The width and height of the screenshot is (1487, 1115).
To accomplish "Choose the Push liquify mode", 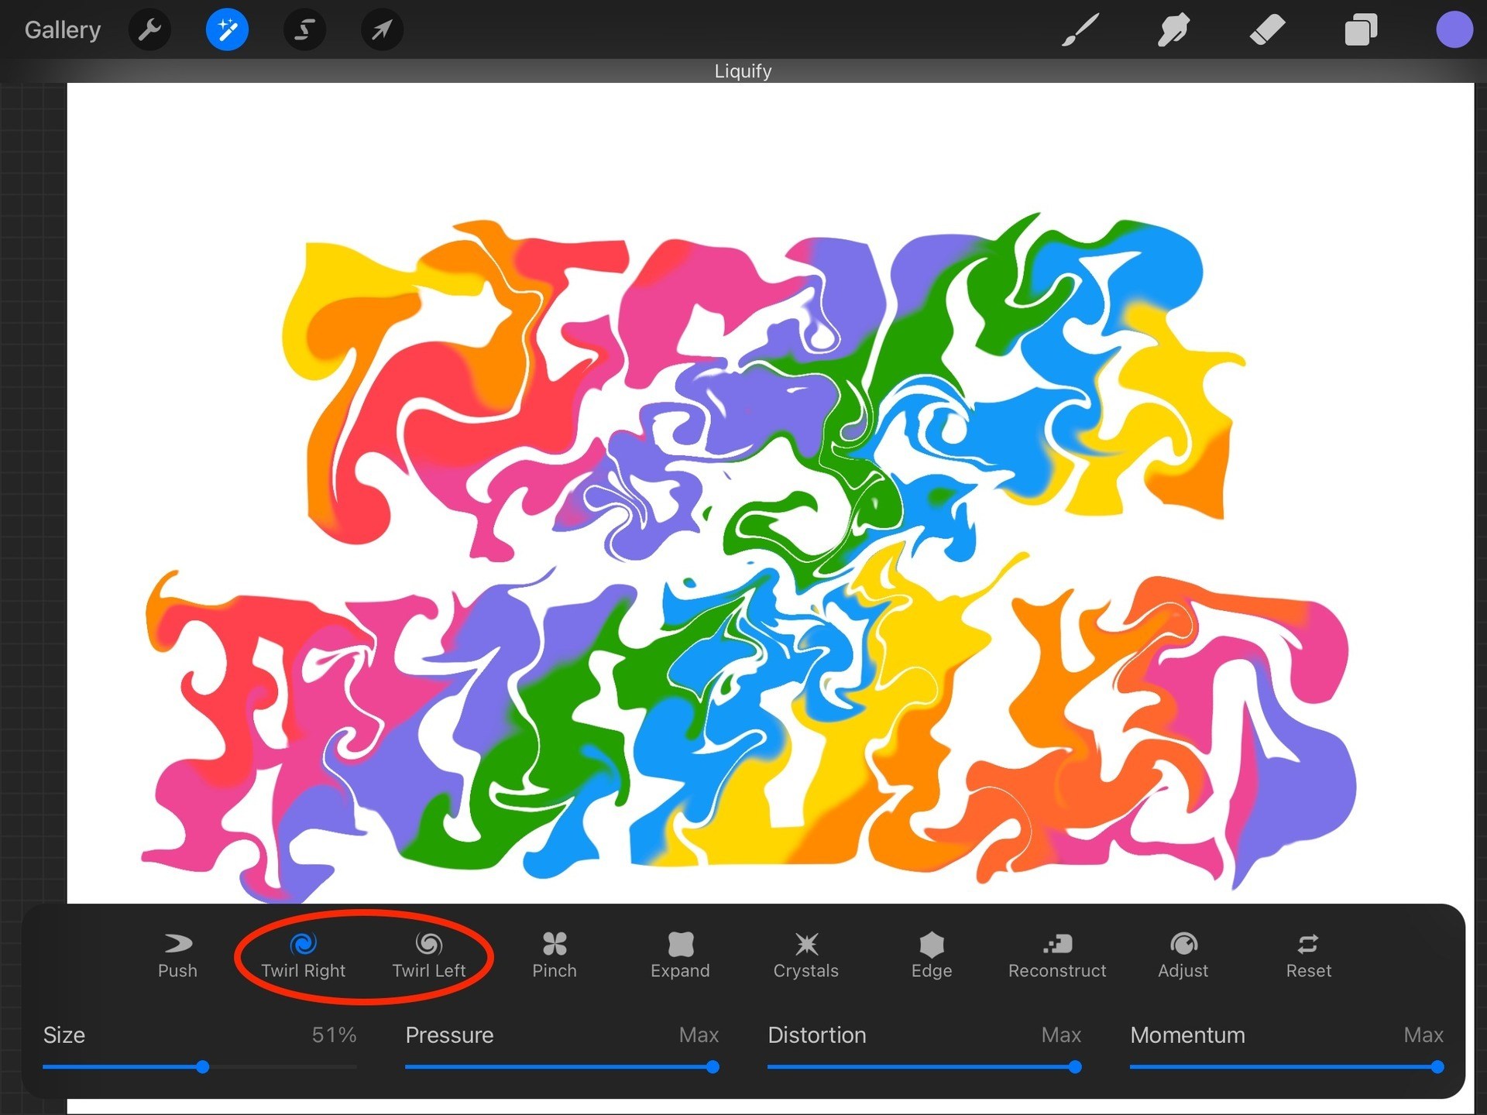I will click(x=177, y=955).
